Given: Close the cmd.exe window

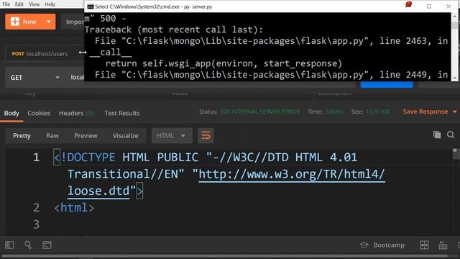Looking at the screenshot, I should tap(448, 6).
